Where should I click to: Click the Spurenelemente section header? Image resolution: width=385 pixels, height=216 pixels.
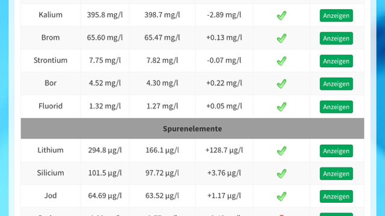pos(192,128)
